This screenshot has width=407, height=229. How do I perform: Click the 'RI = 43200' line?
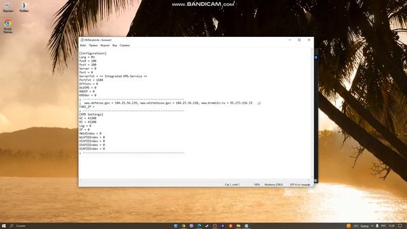coord(88,122)
